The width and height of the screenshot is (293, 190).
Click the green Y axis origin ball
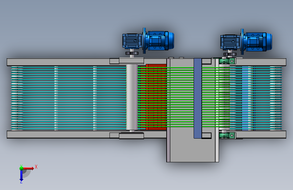(x=21, y=168)
